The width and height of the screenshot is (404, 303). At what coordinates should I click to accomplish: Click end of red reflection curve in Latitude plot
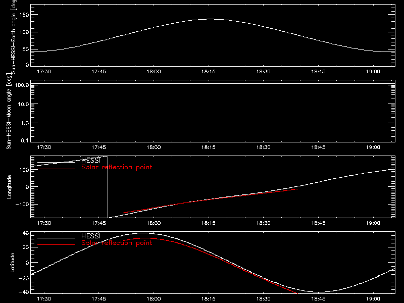pyautogui.click(x=296, y=293)
